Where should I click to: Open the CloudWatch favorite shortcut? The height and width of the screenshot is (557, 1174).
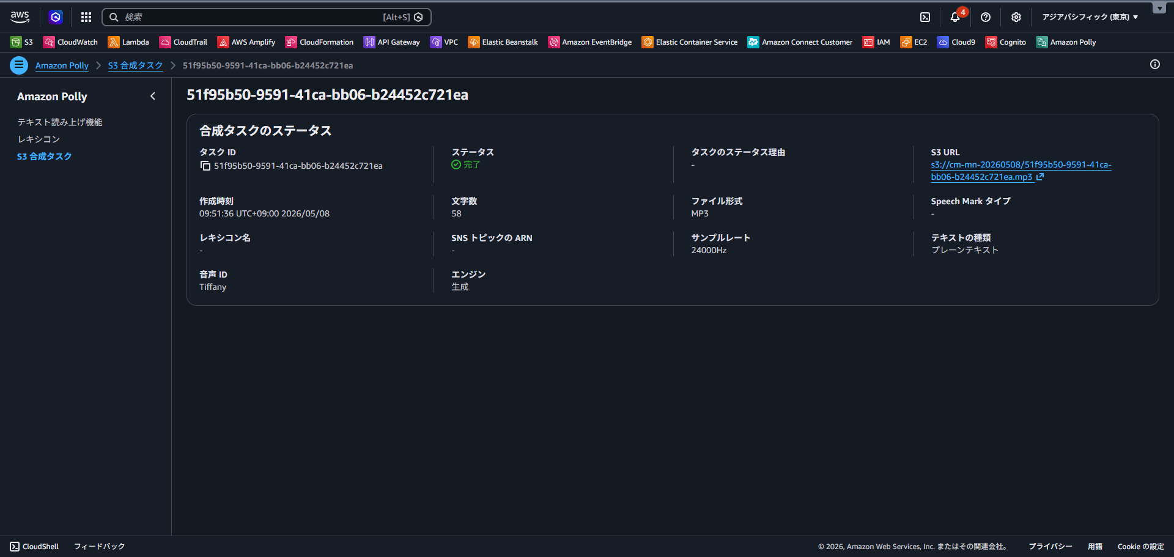70,42
